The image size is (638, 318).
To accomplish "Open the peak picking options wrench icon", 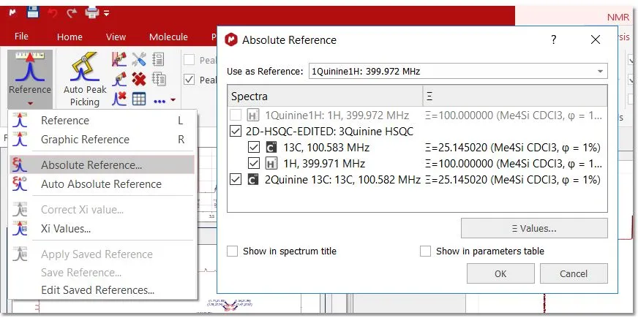I will tap(138, 60).
